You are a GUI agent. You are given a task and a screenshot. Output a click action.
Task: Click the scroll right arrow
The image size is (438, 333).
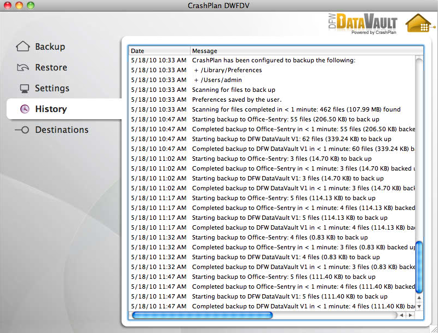pyautogui.click(x=410, y=315)
